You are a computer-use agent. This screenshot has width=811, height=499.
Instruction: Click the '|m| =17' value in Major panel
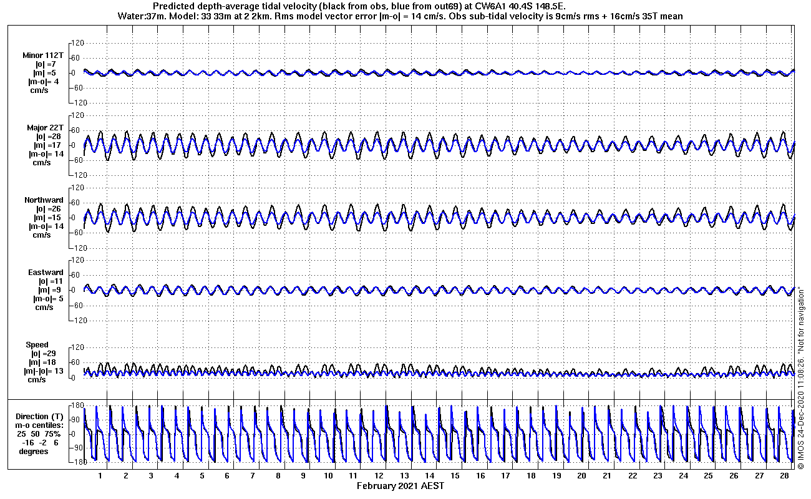[x=48, y=145]
